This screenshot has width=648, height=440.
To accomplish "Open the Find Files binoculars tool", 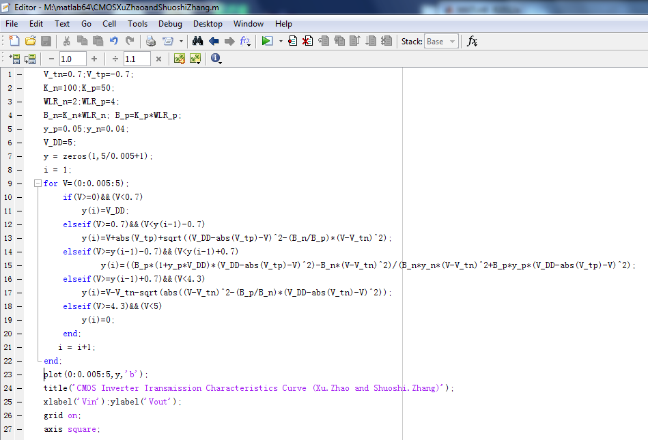I will point(198,41).
